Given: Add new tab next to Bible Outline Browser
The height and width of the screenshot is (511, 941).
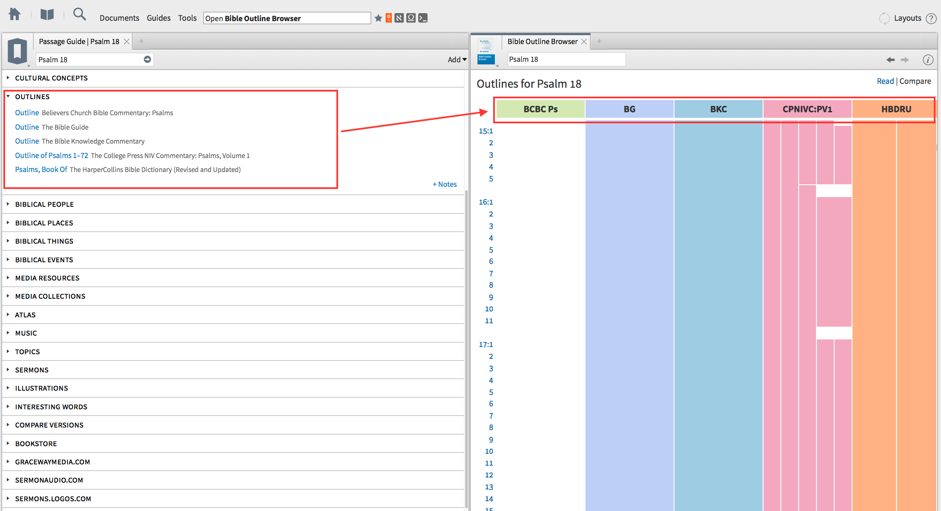Looking at the screenshot, I should click(599, 41).
